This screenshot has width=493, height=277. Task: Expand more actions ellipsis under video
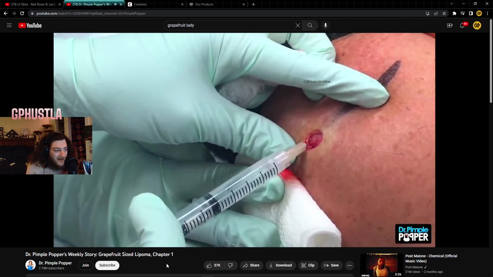[x=349, y=265]
